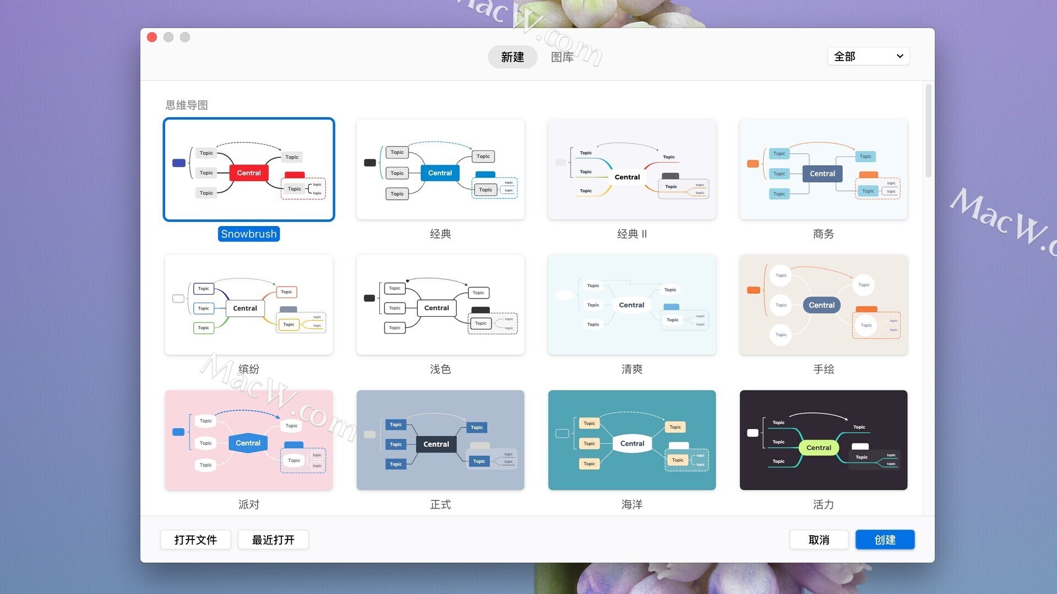The height and width of the screenshot is (594, 1057).
Task: Click the Snowbrush label text
Action: (x=249, y=234)
